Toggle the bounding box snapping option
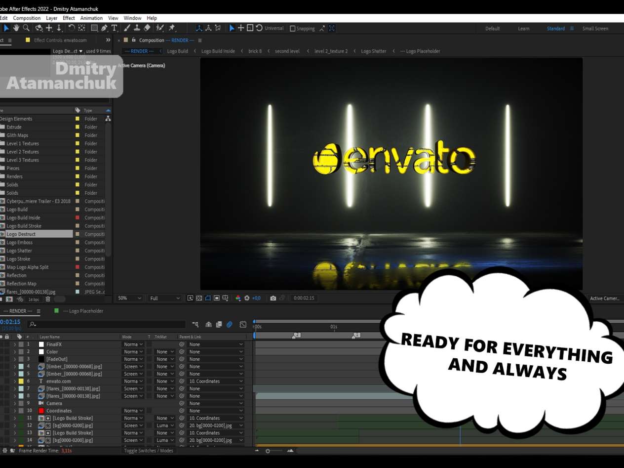The height and width of the screenshot is (468, 624). click(x=332, y=28)
